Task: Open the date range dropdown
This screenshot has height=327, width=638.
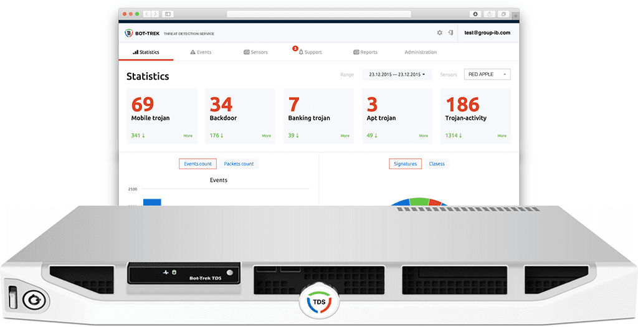Action: click(397, 74)
